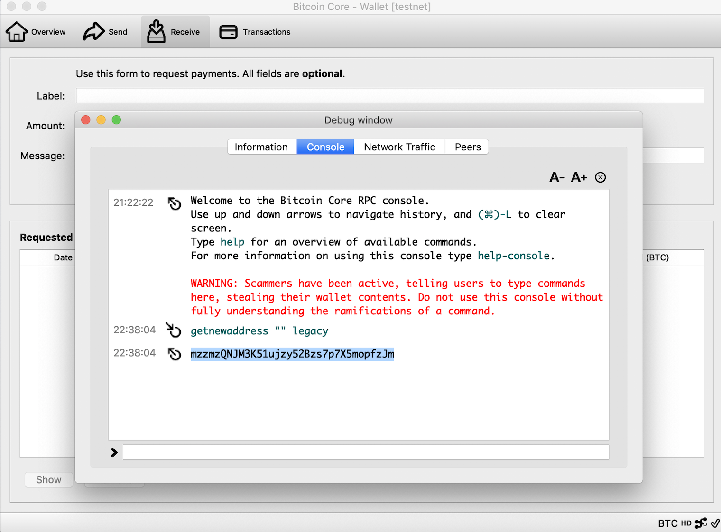721x532 pixels.
Task: Click the BTC unit selector in status bar
Action: pos(667,523)
